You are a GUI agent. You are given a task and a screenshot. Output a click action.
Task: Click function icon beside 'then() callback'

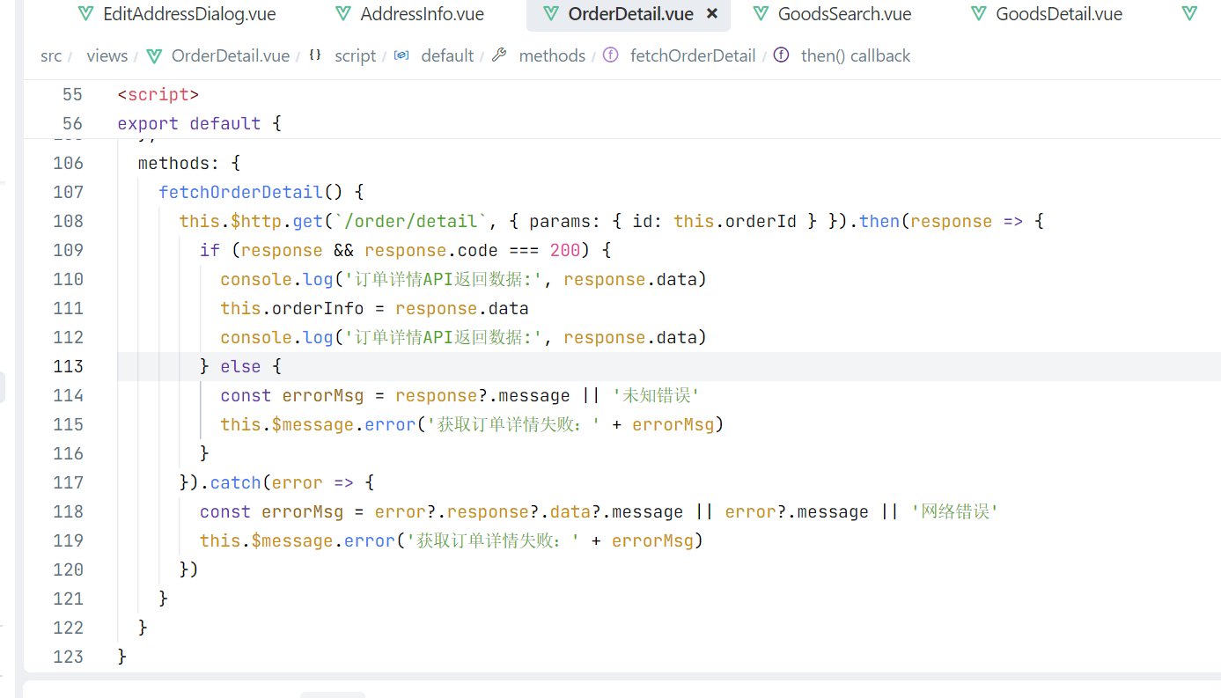click(x=781, y=55)
